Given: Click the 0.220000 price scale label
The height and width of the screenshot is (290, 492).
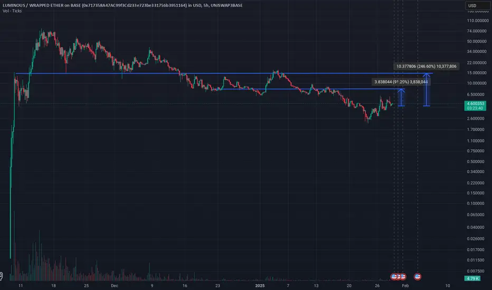Looking at the screenshot, I should click(x=476, y=183).
